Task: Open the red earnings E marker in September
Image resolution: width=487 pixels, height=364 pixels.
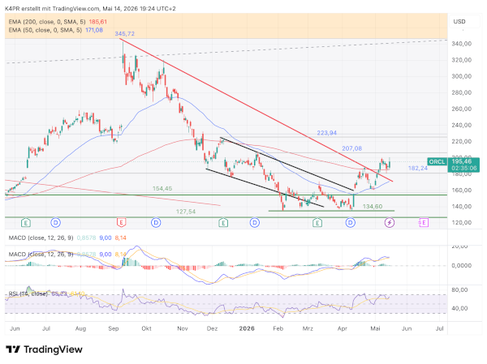Action: click(x=121, y=222)
